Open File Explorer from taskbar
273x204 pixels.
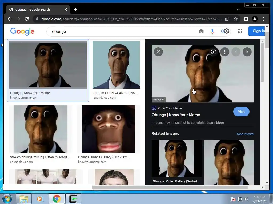pos(24,199)
